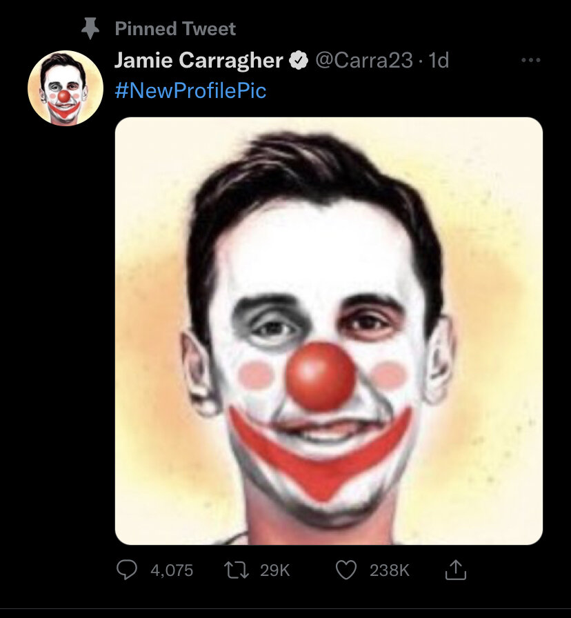Click the pin icon above the tweet
571x618 pixels.
point(90,29)
